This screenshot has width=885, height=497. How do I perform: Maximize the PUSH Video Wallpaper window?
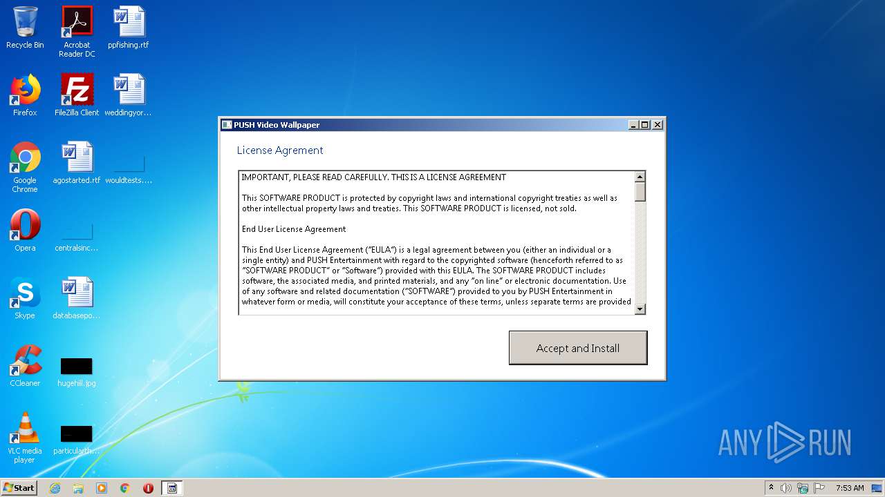coord(645,125)
